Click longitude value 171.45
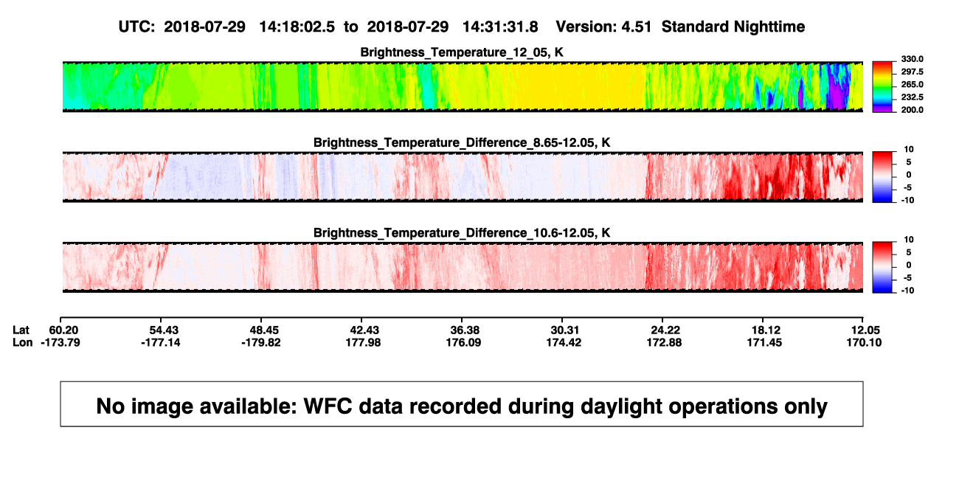Viewport: 959px width, 492px height. 764,342
